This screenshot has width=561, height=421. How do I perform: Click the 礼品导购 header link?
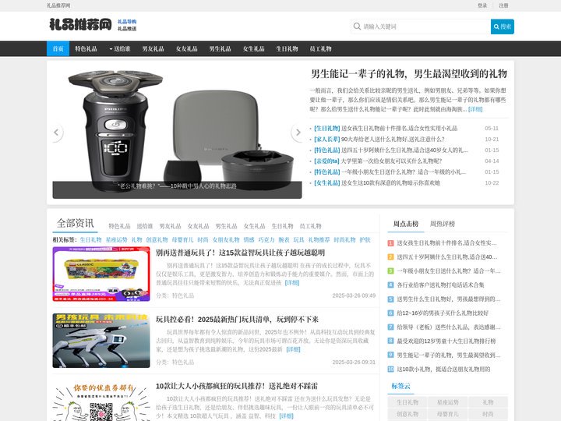[127, 22]
